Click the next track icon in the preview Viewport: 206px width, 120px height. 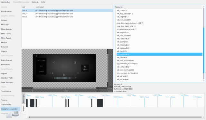pyautogui.click(x=75, y=62)
